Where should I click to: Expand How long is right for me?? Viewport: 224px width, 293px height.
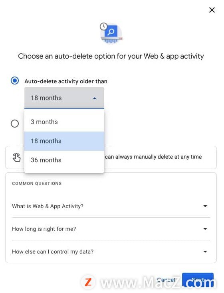pos(111,229)
